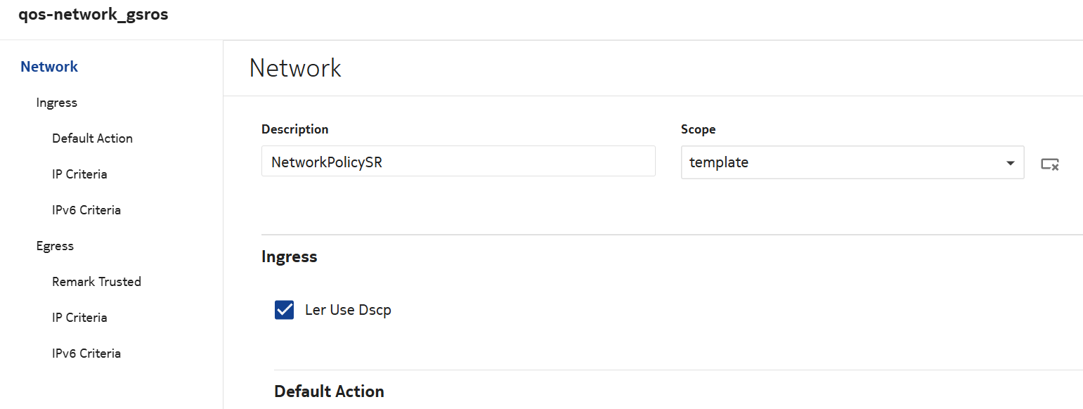The height and width of the screenshot is (409, 1083).
Task: Click the Description field label
Action: 294,129
